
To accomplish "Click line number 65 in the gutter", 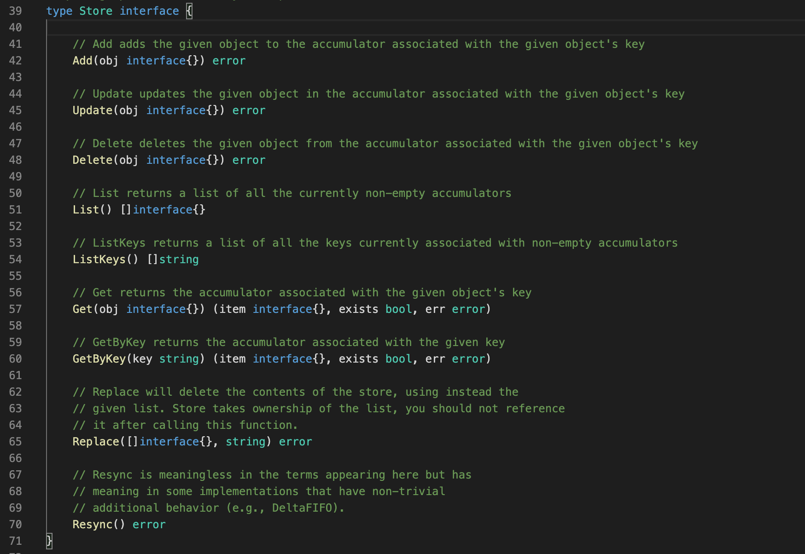I will [15, 442].
